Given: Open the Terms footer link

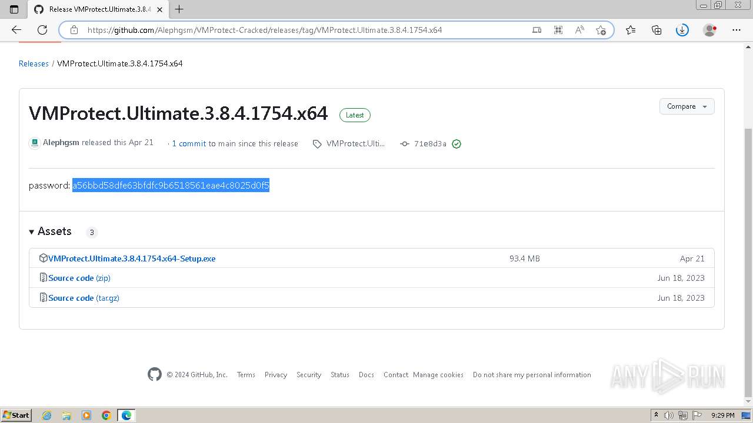Looking at the screenshot, I should tap(246, 375).
